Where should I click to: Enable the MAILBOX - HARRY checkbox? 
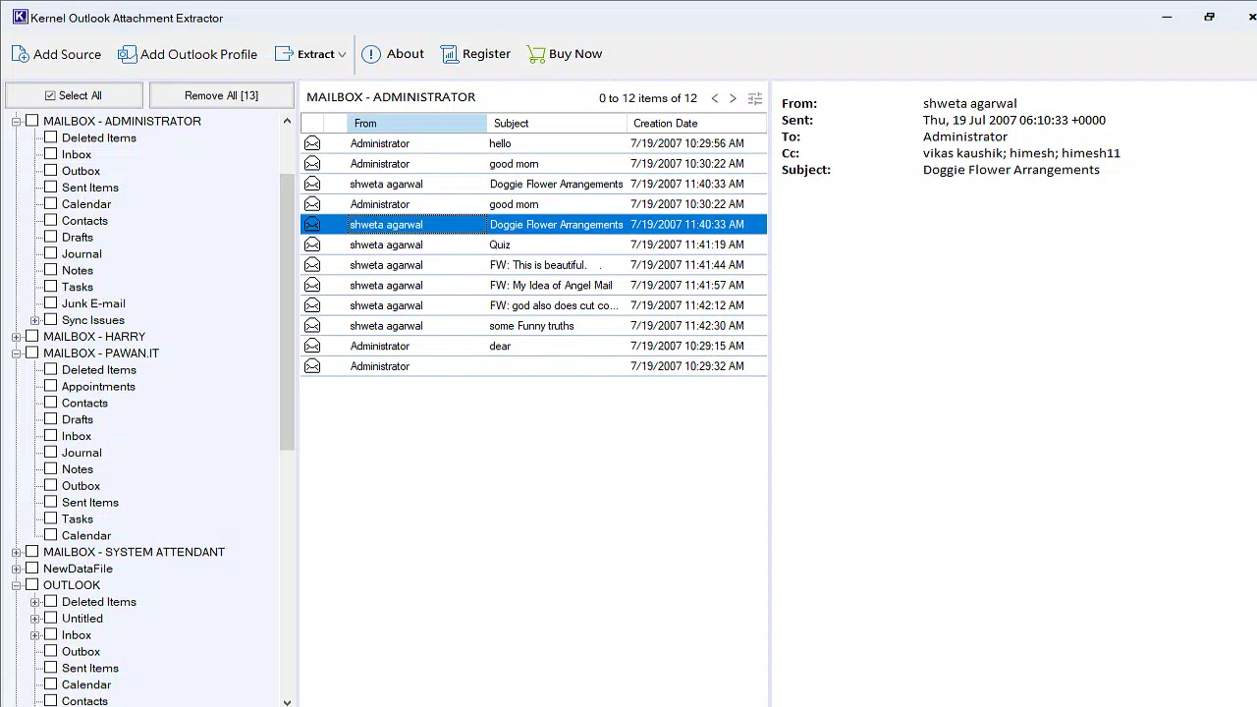tap(32, 336)
